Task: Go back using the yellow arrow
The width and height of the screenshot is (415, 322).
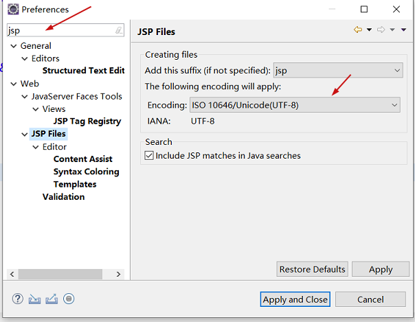Action: (x=357, y=30)
